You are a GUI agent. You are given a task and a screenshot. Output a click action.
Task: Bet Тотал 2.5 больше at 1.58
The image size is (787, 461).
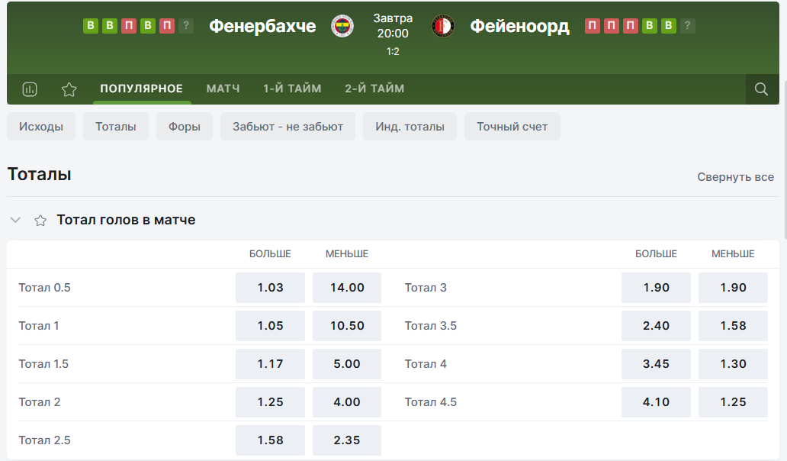pos(270,440)
